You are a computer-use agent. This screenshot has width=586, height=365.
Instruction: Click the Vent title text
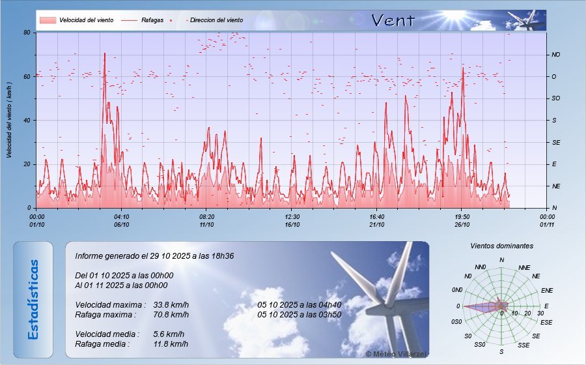[393, 20]
